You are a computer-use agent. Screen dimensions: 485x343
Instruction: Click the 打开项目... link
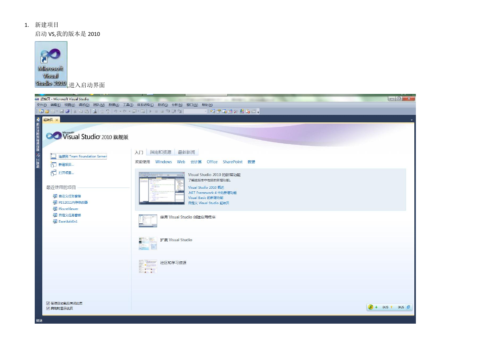66,173
